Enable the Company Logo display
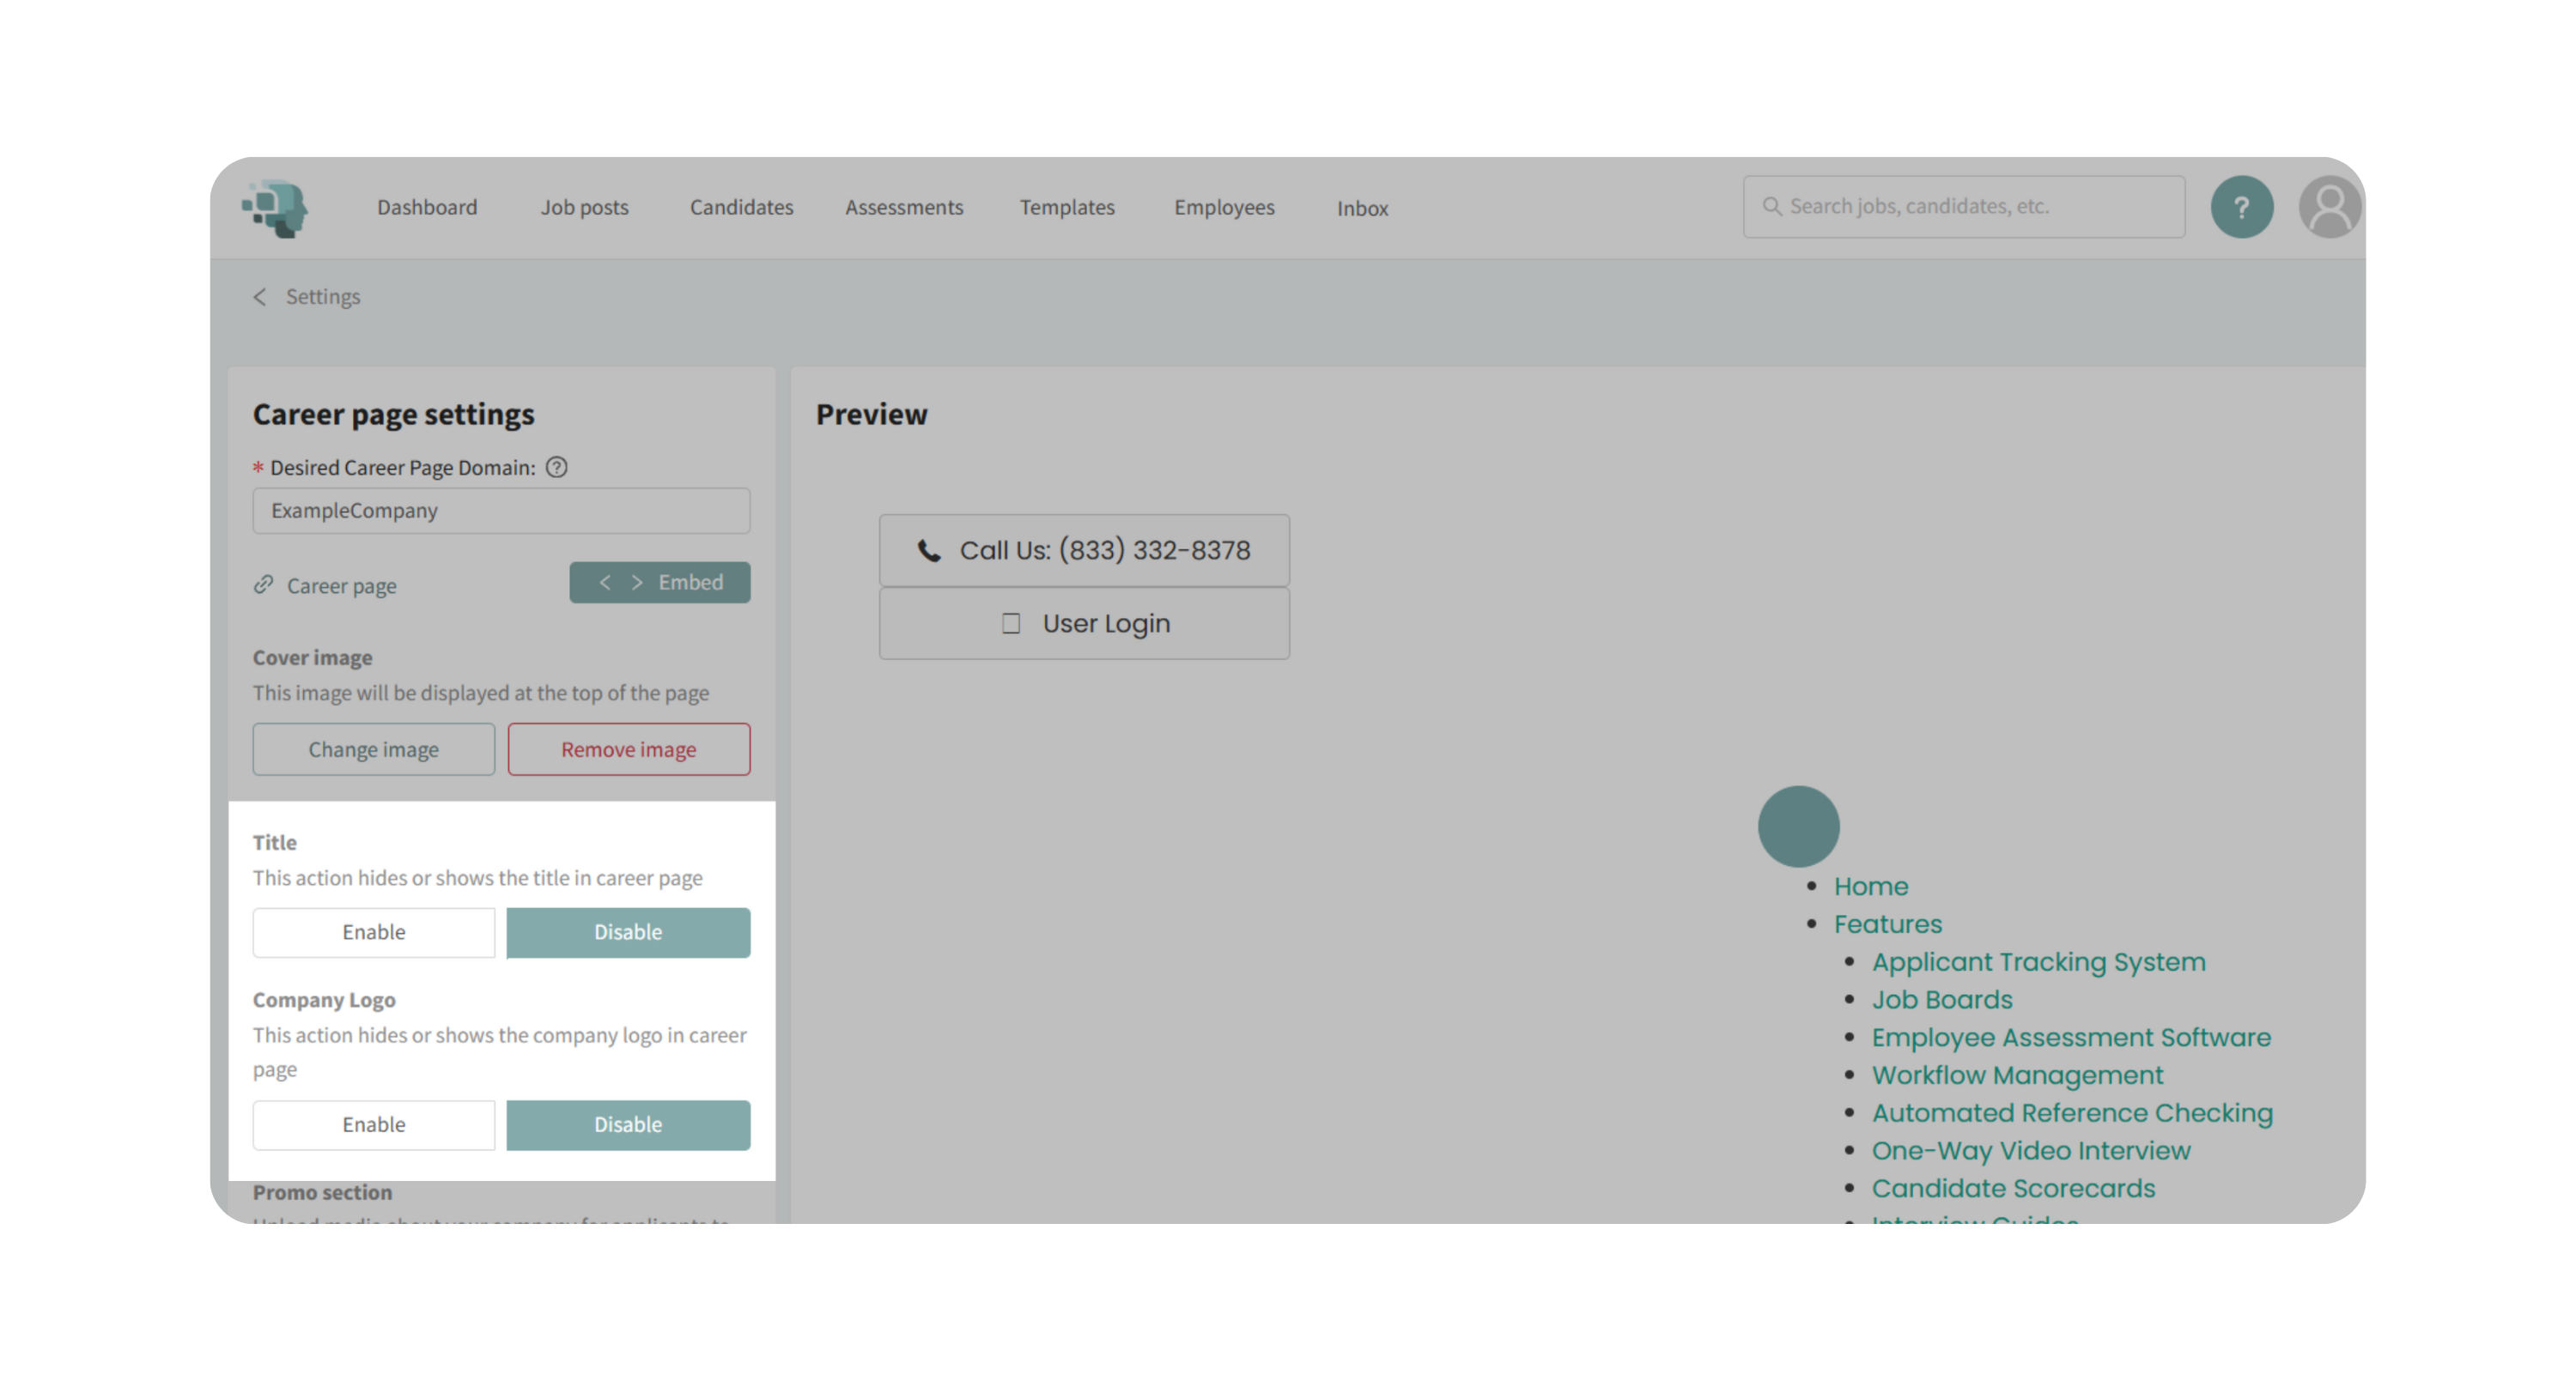This screenshot has width=2576, height=1381. tap(373, 1125)
